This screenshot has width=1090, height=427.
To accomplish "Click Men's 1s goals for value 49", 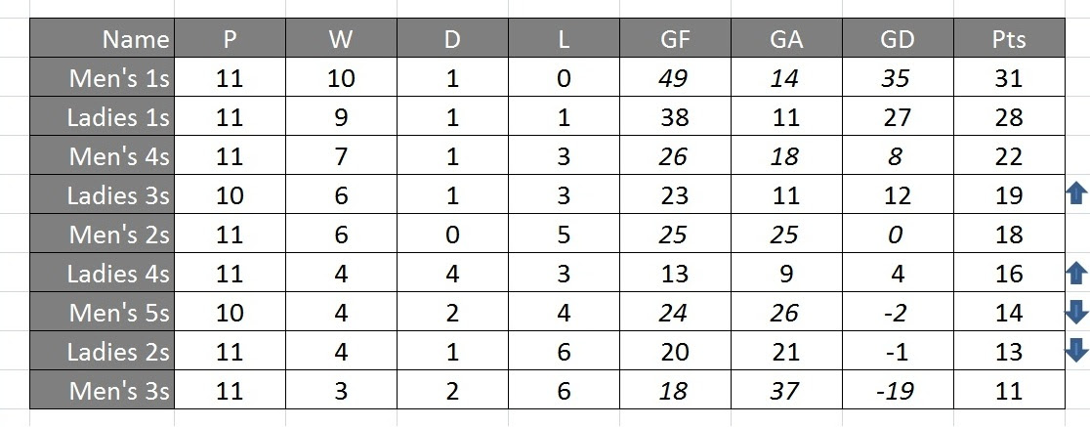I will pos(675,77).
